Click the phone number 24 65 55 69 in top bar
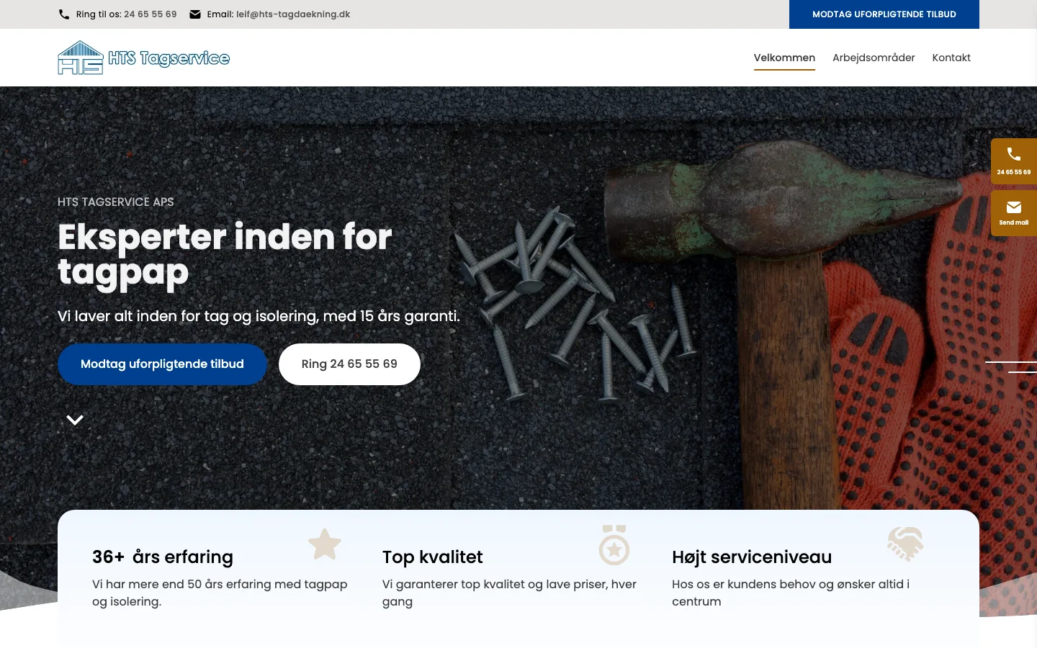This screenshot has width=1037, height=648. coord(150,14)
